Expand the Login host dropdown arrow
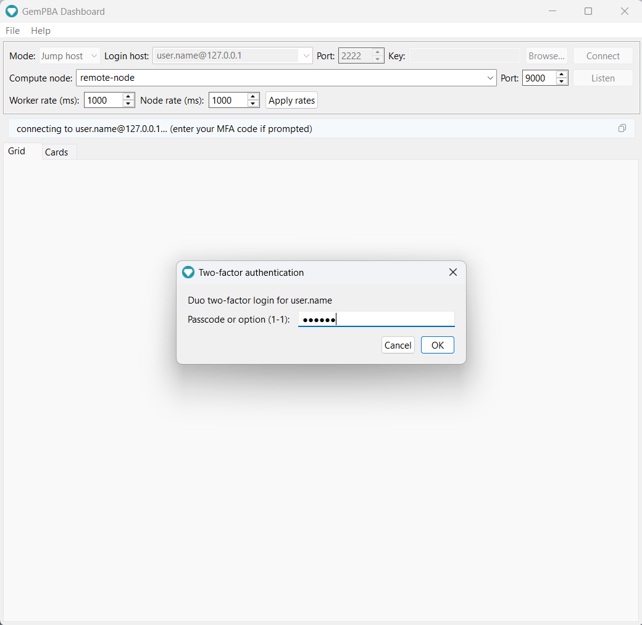This screenshot has width=642, height=625. click(x=306, y=56)
